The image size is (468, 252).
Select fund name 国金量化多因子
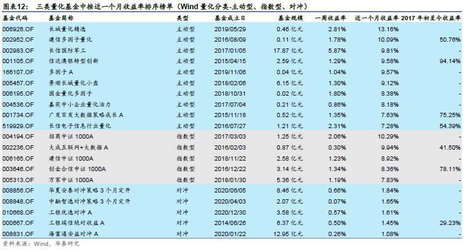coord(71,93)
